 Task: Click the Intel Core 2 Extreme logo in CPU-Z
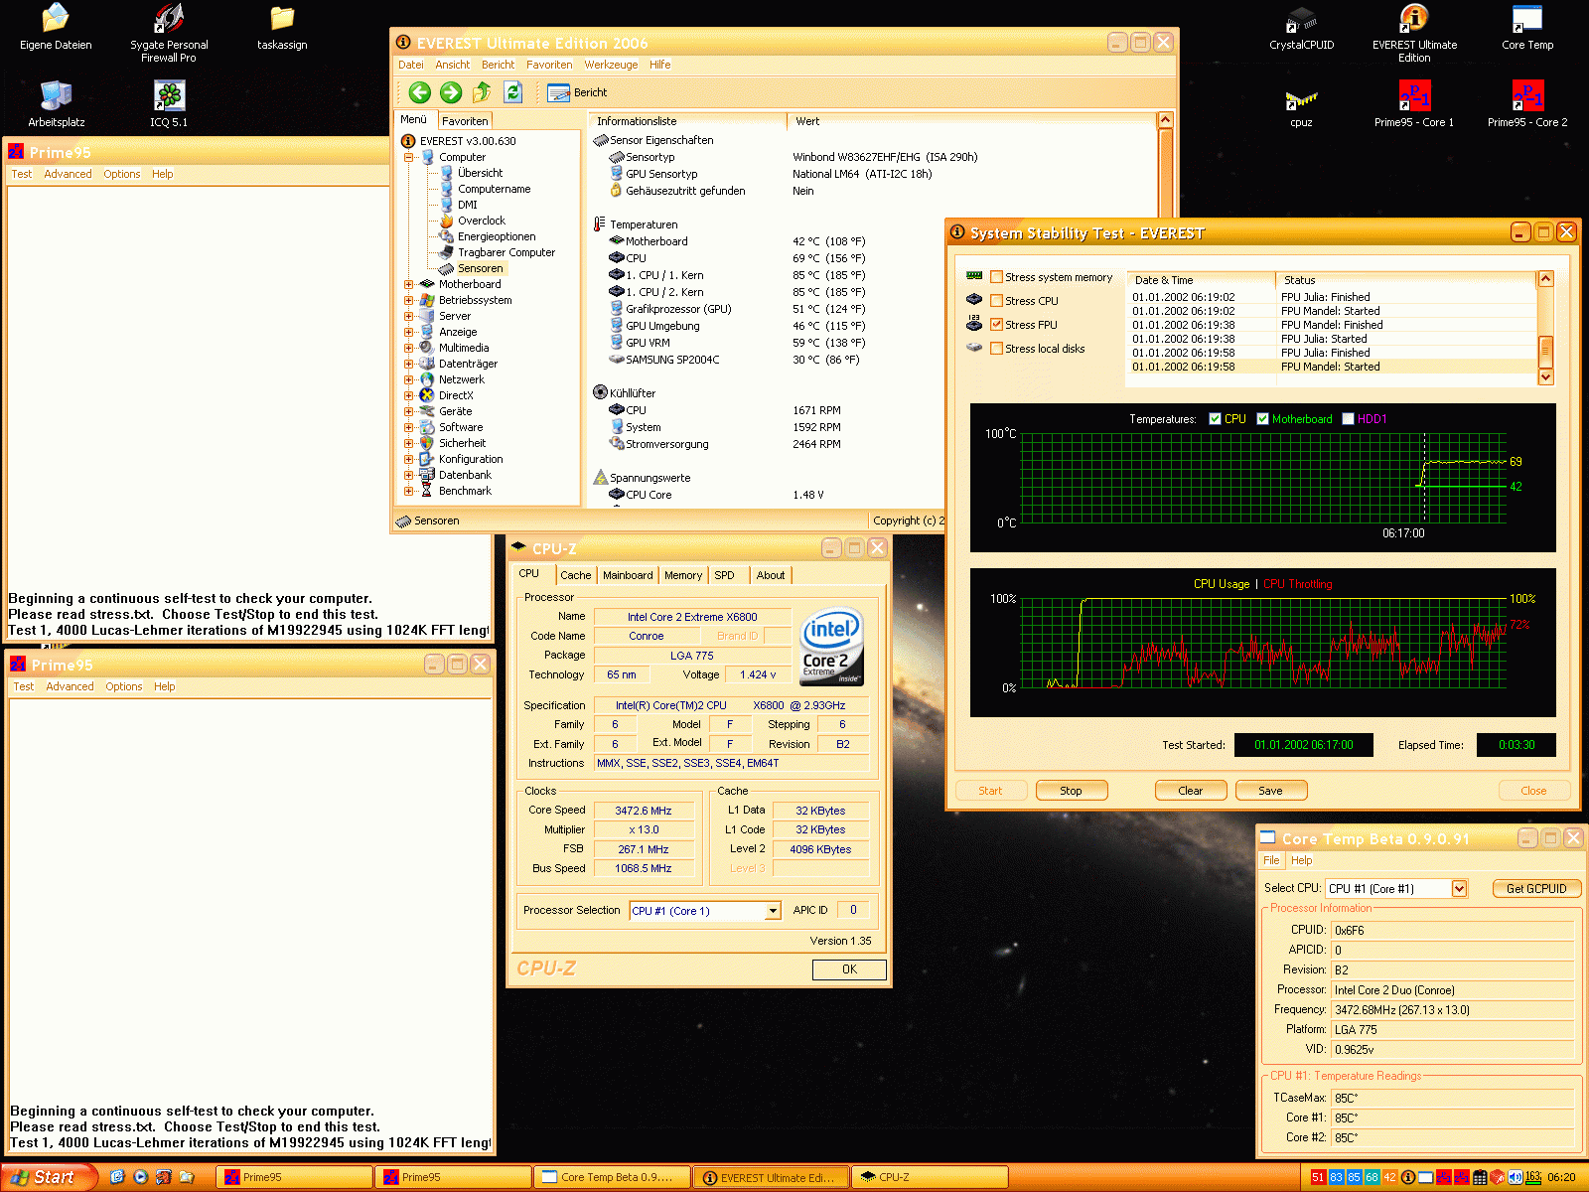coord(831,647)
